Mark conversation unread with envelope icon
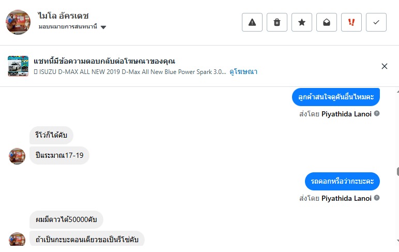399x252 pixels. click(327, 22)
